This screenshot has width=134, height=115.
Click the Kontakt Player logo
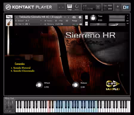[29, 7]
